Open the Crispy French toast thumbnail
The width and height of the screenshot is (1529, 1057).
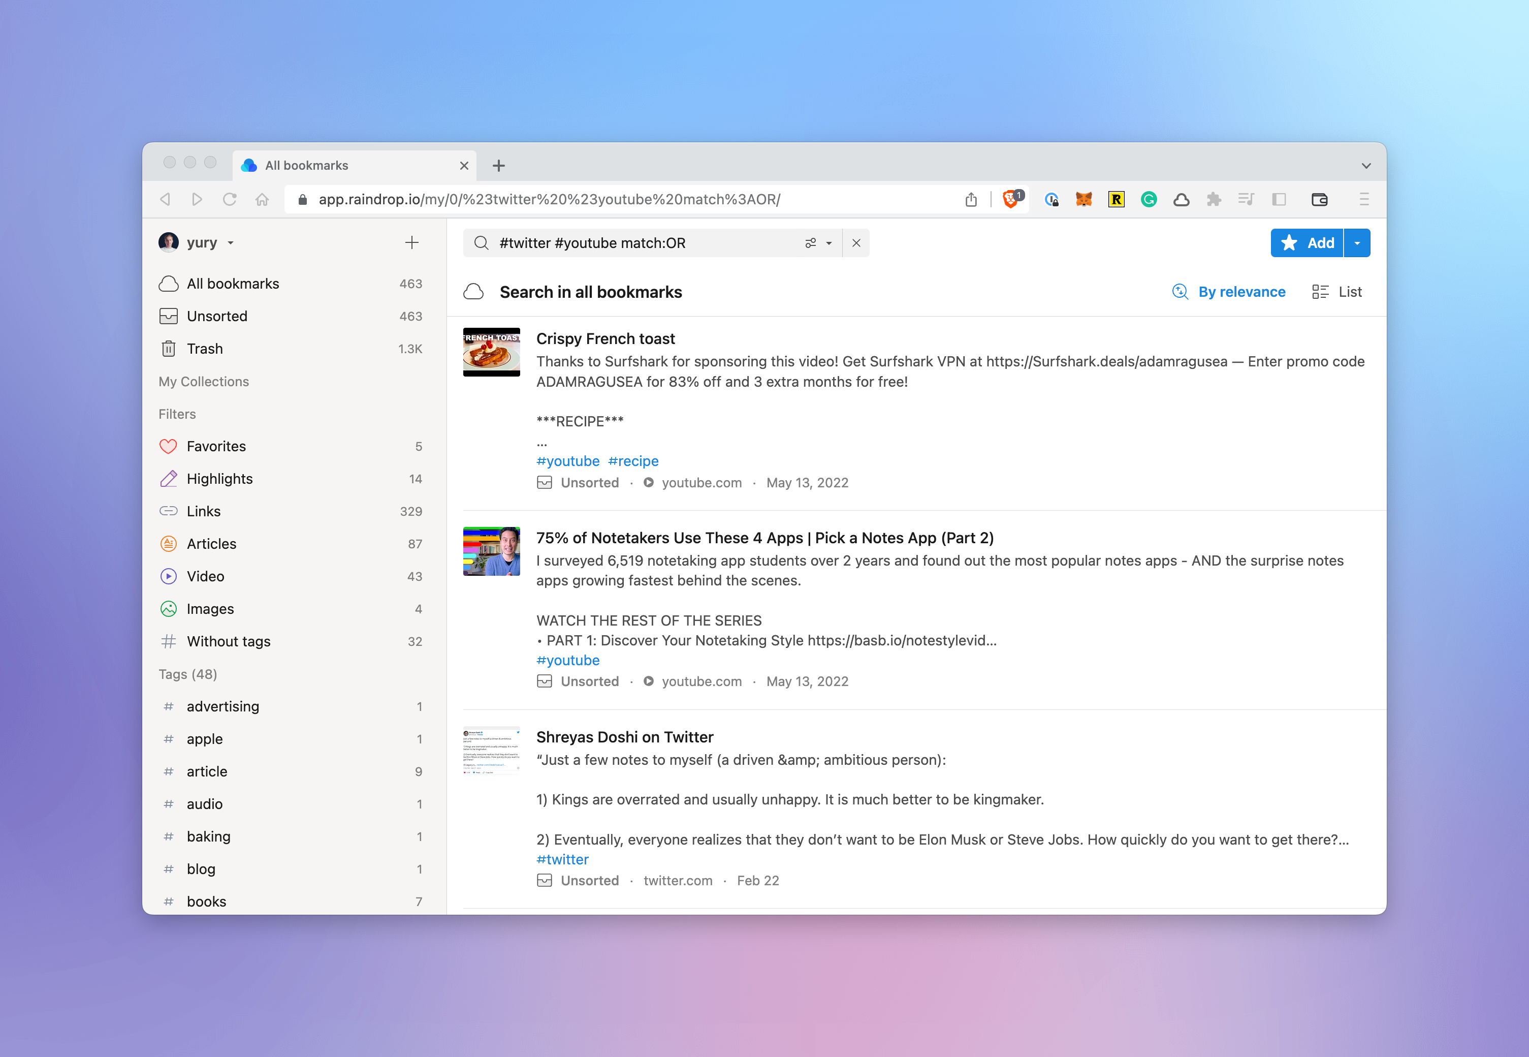(489, 354)
